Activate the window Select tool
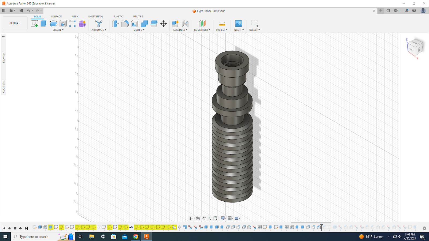This screenshot has width=429, height=241. (x=254, y=23)
